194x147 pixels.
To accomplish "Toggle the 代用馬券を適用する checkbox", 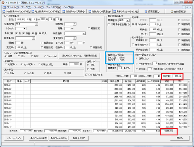I will pyautogui.click(x=109, y=24).
